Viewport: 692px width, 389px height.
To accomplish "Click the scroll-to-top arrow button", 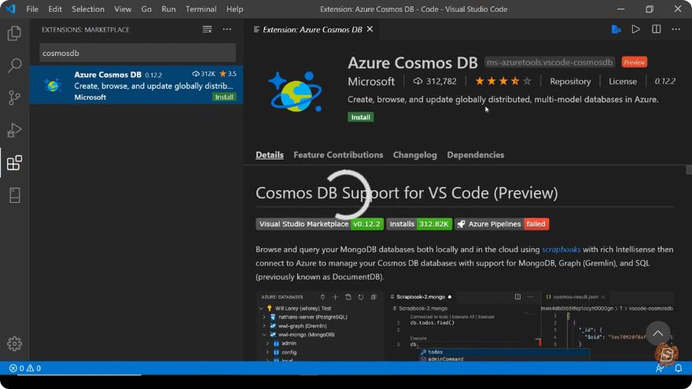I will click(657, 333).
